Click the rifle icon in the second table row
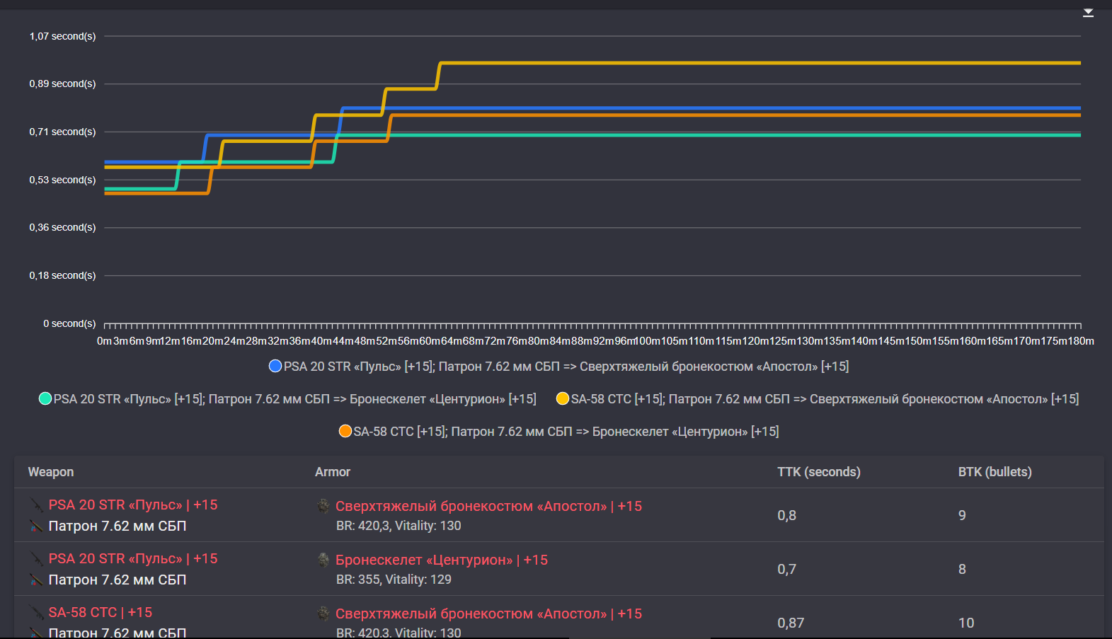 (x=37, y=559)
